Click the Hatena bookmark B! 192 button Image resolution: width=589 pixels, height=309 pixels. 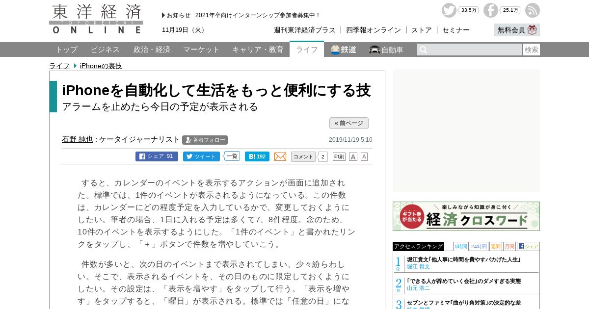click(257, 156)
